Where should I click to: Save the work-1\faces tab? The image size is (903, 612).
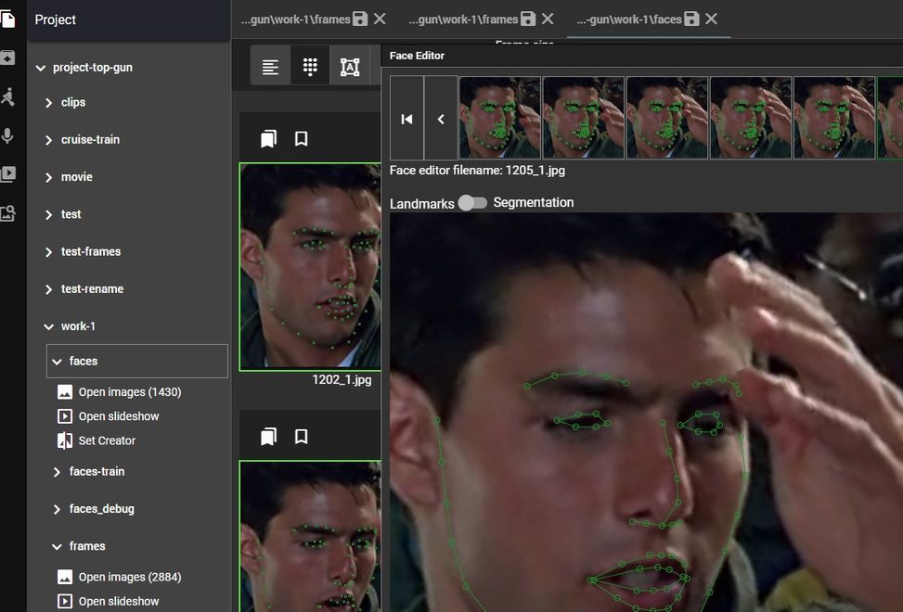[x=691, y=19]
